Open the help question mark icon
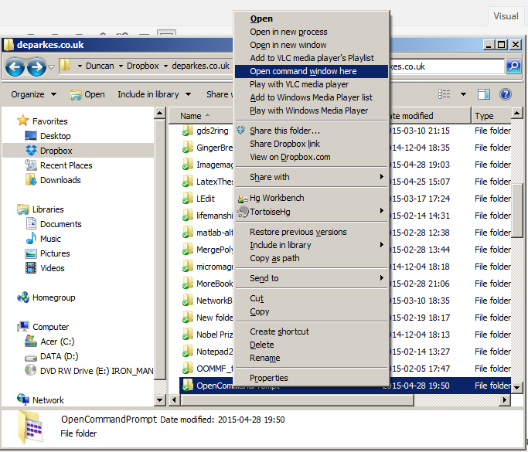Image resolution: width=528 pixels, height=452 pixels. [x=506, y=94]
